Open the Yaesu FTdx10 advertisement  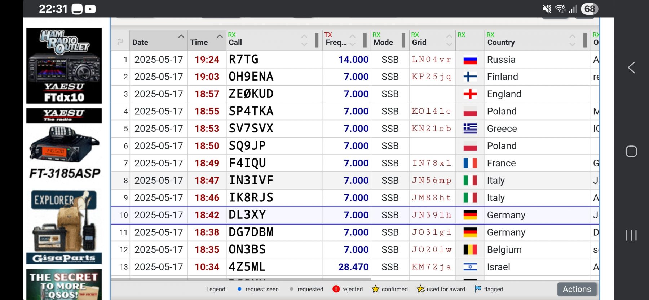(64, 66)
